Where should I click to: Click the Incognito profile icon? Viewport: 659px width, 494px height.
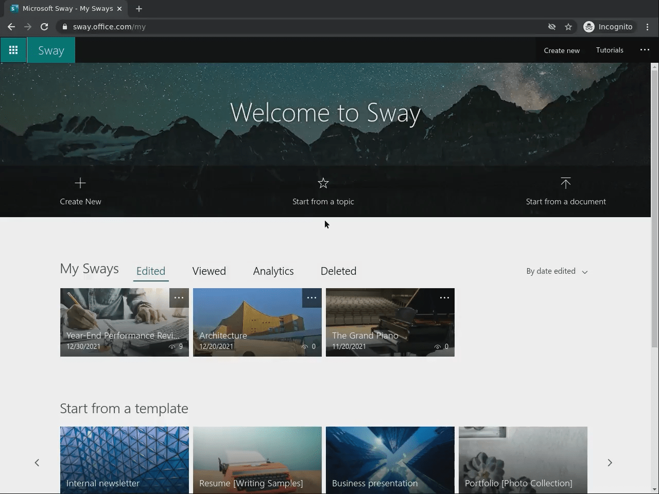588,27
